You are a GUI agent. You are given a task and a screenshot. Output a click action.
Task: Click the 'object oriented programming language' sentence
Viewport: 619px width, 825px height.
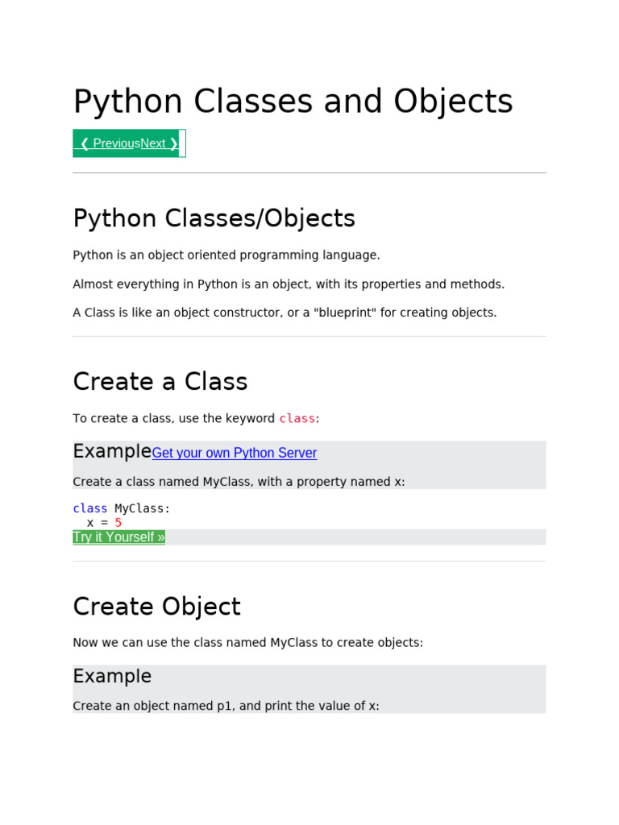[226, 255]
